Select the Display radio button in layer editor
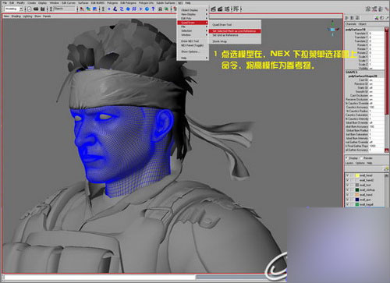Image resolution: width=390 pixels, height=283 pixels. 347,158
